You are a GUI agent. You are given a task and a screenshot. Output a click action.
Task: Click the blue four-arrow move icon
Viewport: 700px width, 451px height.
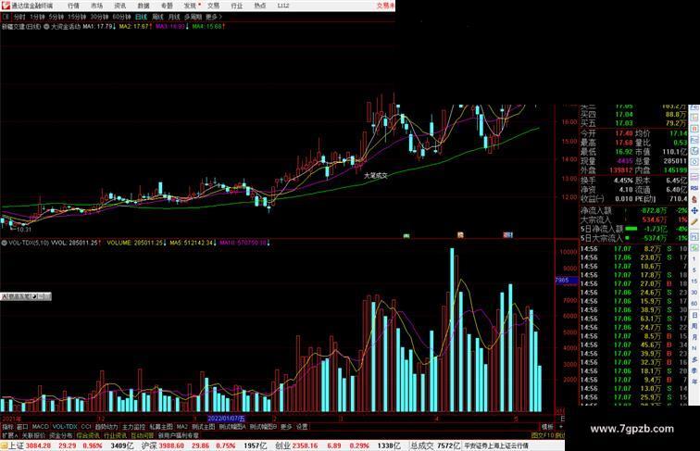tap(694, 210)
